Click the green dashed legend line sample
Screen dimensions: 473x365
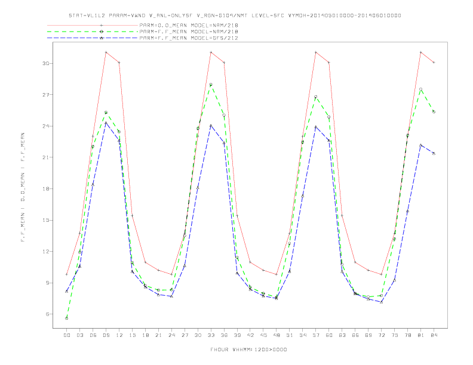pyautogui.click(x=93, y=32)
